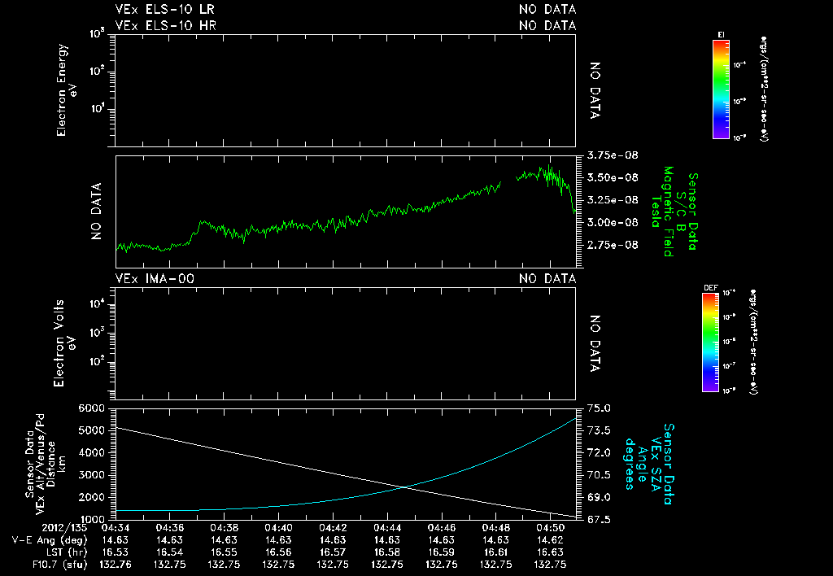The image size is (833, 576).
Task: Click the 16.53 LST value
Action: tap(116, 552)
